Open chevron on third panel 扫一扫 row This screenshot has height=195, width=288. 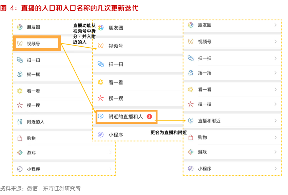point(275,58)
